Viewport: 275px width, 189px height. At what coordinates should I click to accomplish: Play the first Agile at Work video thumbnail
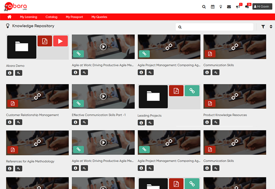click(x=103, y=47)
